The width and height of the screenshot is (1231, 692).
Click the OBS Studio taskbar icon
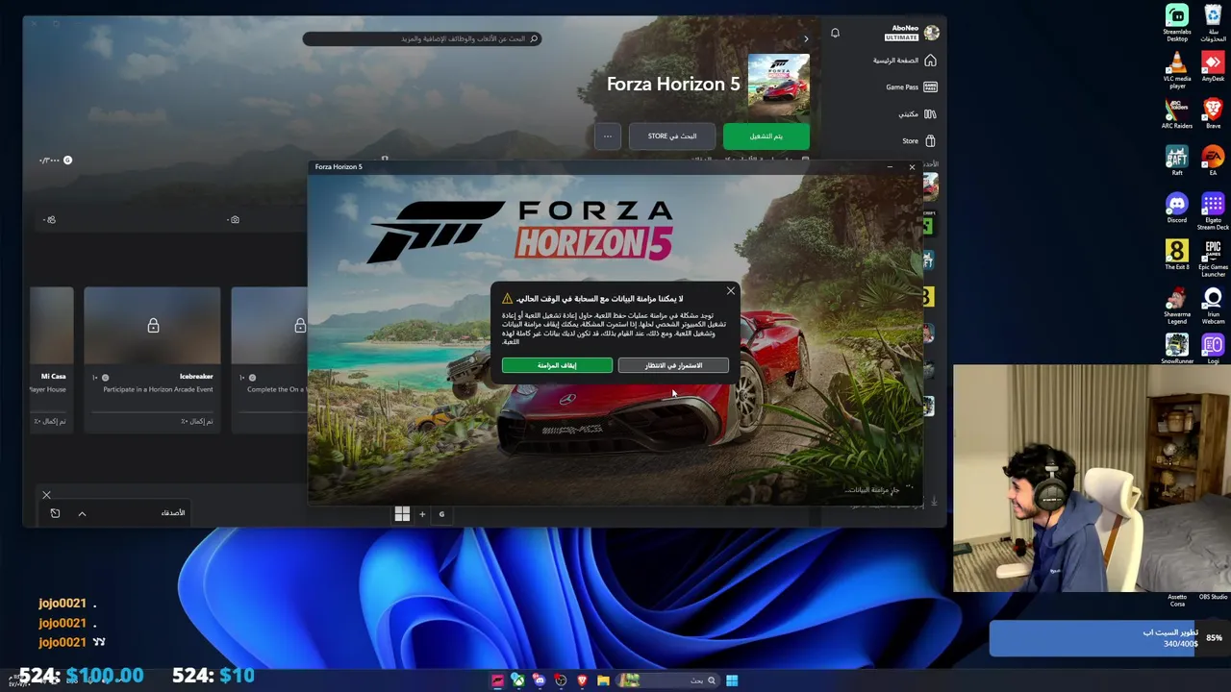561,680
